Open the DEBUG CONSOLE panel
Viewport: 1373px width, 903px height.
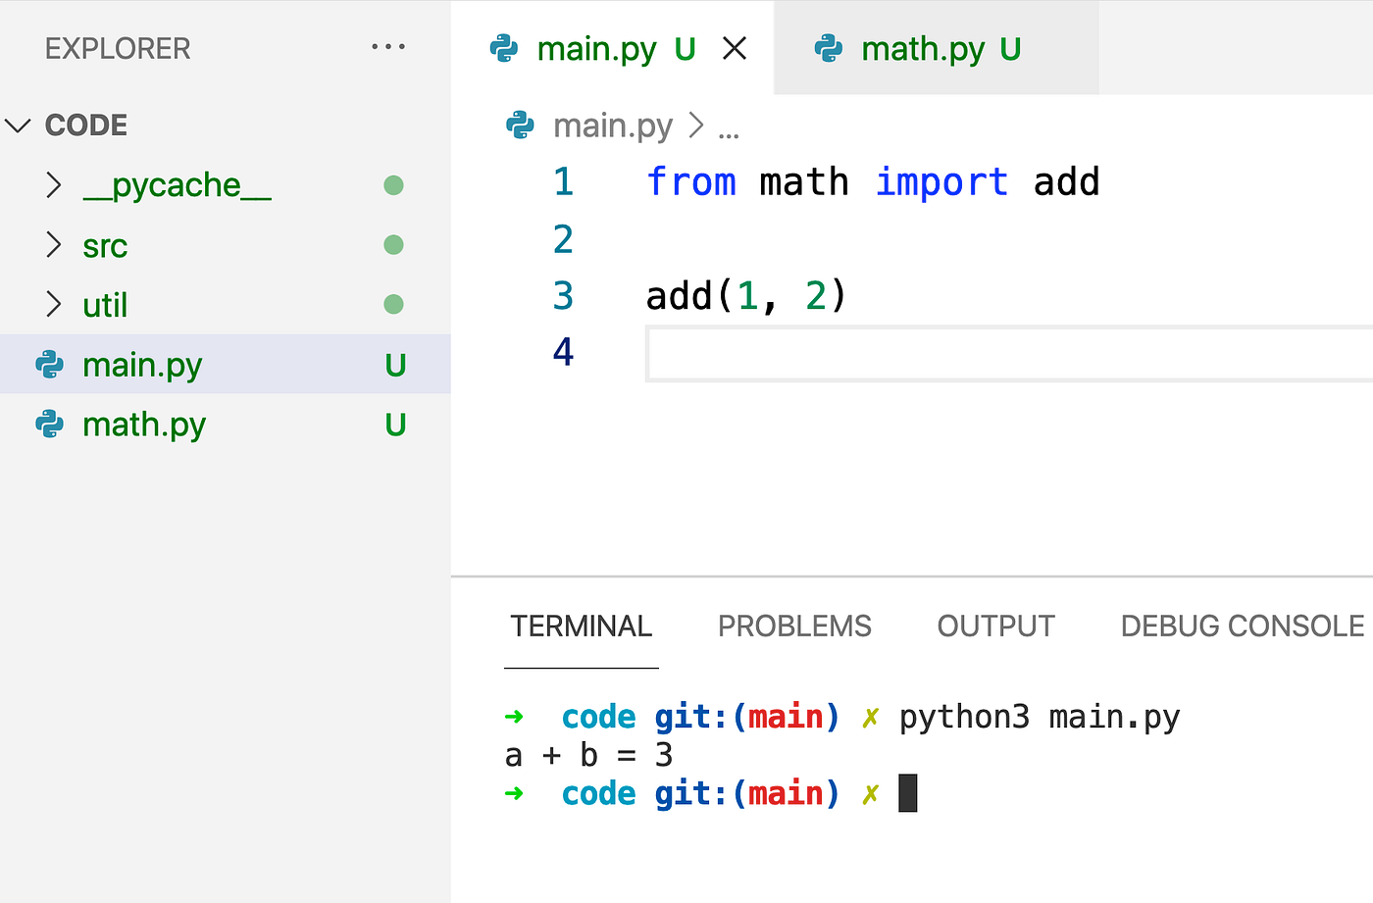click(x=1241, y=626)
